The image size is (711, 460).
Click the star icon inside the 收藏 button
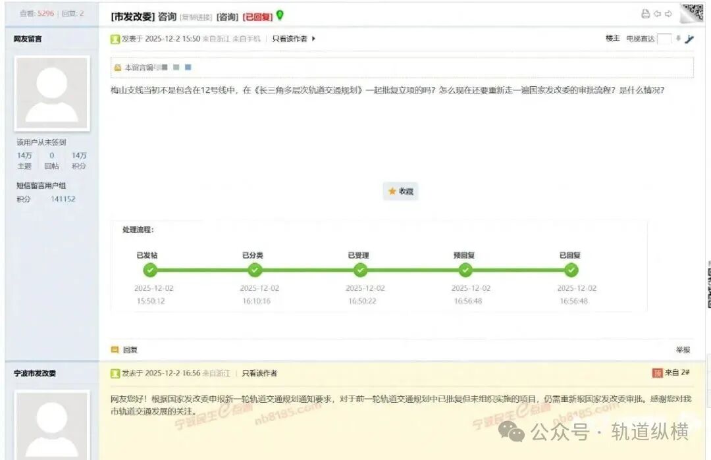[391, 192]
